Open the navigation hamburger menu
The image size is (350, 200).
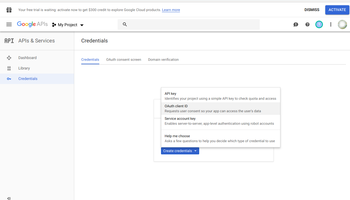tap(9, 24)
